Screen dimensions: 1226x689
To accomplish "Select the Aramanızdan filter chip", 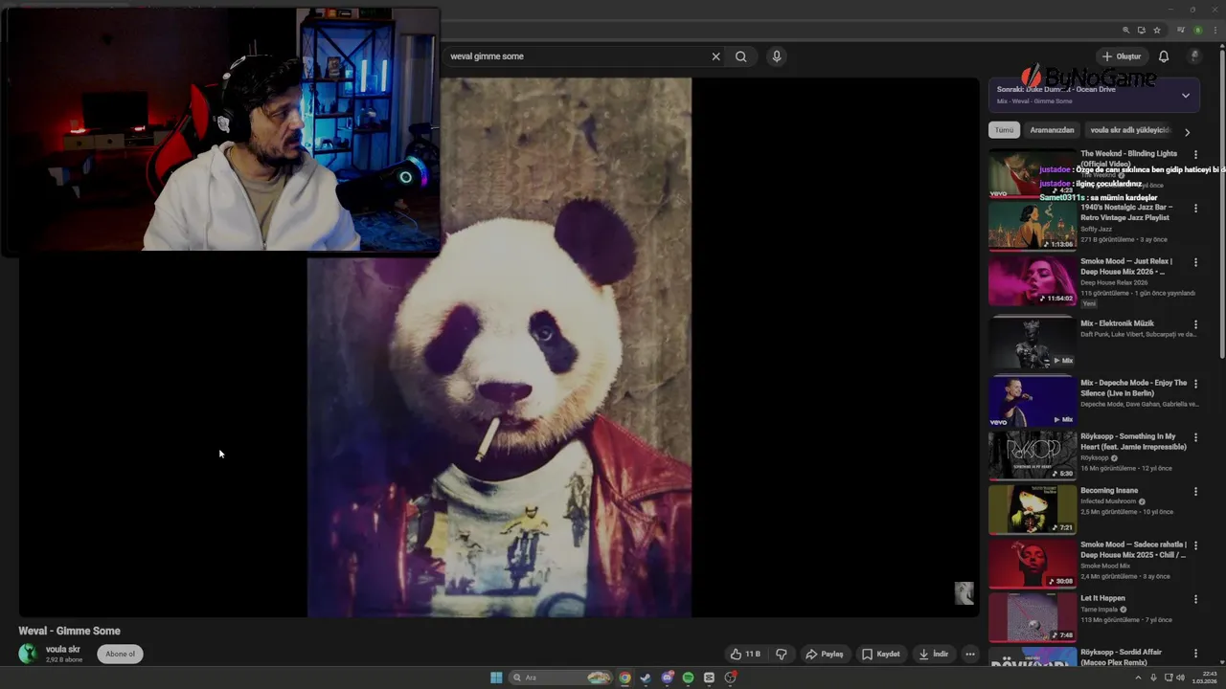I will pyautogui.click(x=1052, y=130).
